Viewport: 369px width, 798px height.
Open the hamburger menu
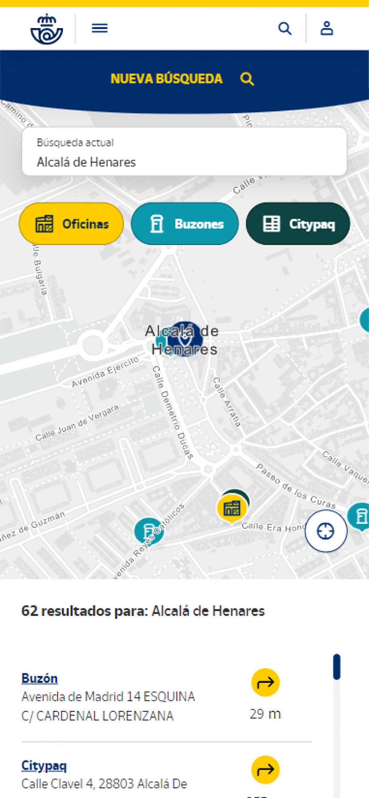point(100,28)
